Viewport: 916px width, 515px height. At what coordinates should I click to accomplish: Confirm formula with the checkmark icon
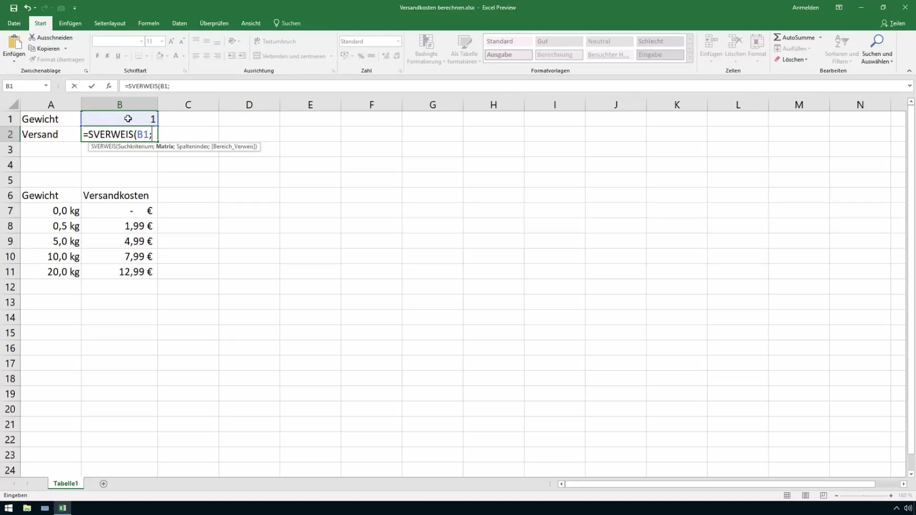(92, 86)
